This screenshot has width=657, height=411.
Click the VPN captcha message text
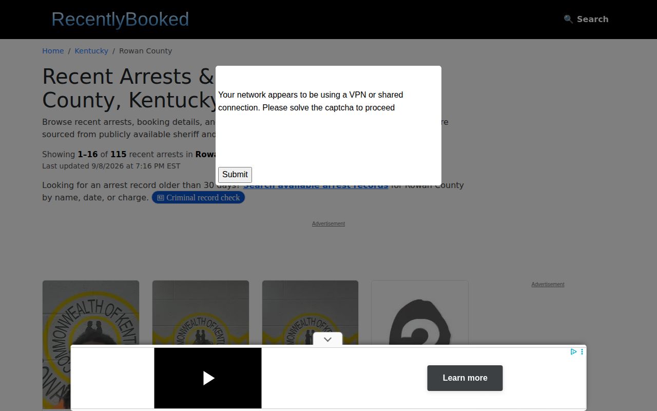point(311,101)
